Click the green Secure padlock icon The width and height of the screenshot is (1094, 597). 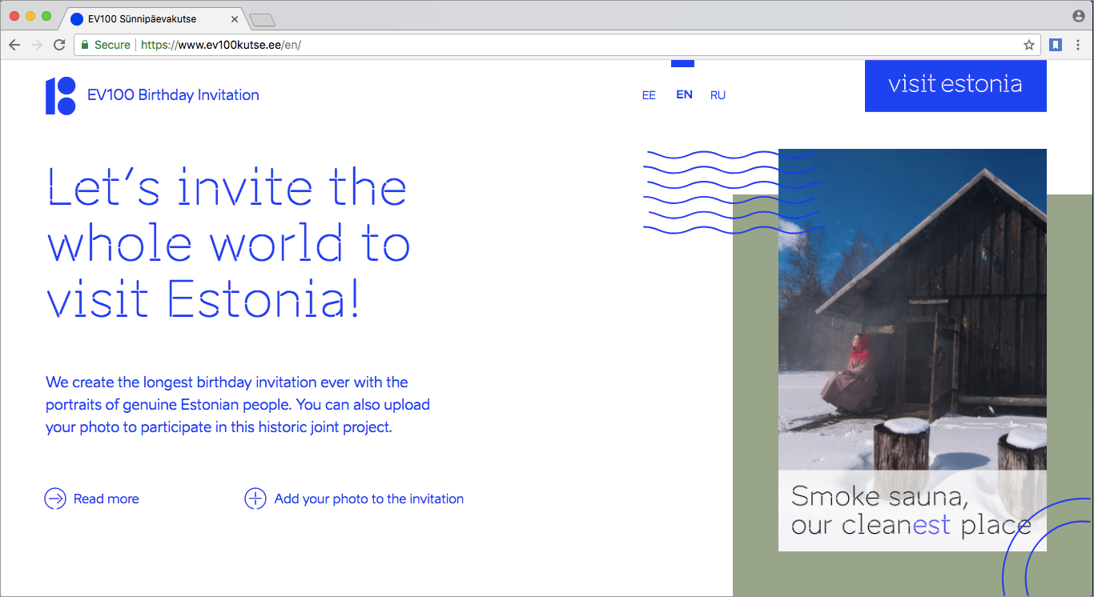click(84, 45)
